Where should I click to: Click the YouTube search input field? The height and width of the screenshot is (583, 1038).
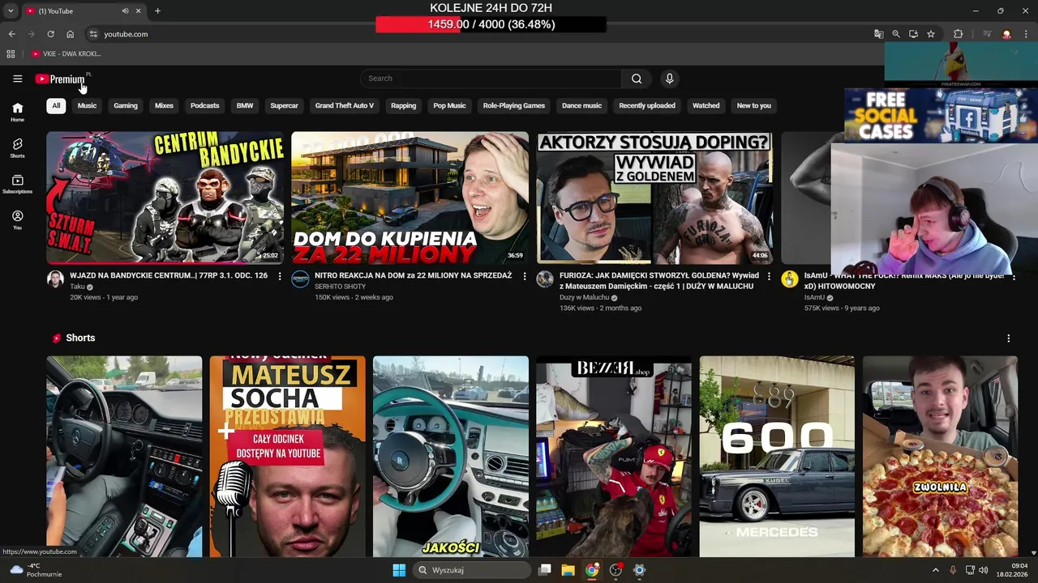coord(491,79)
